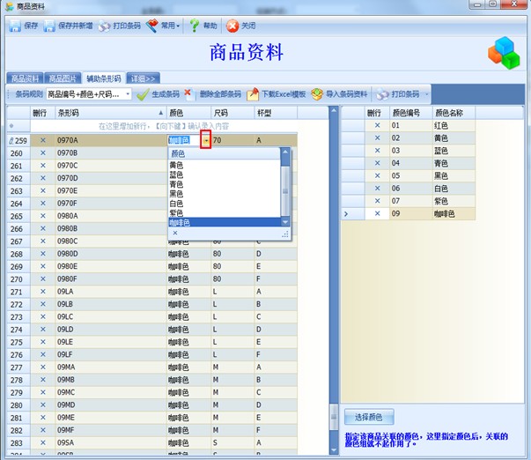The image size is (531, 460).
Task: Select barcode cell 0980D in row 268
Action: pyautogui.click(x=111, y=254)
